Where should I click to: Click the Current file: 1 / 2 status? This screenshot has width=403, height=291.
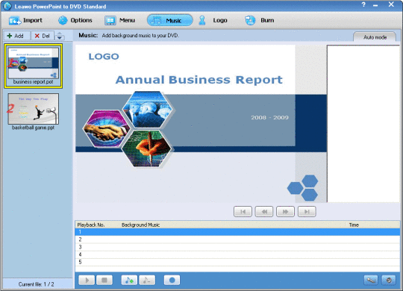coord(37,284)
